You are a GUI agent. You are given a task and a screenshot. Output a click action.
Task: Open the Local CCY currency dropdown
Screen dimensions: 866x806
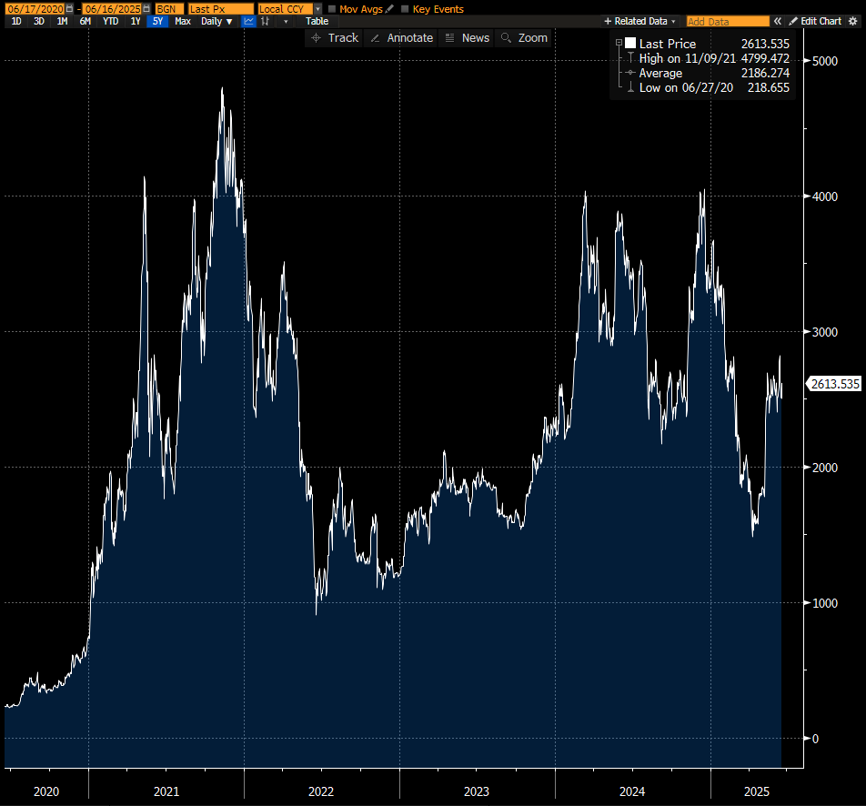coord(317,9)
